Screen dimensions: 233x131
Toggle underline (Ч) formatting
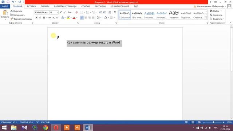pos(44,17)
